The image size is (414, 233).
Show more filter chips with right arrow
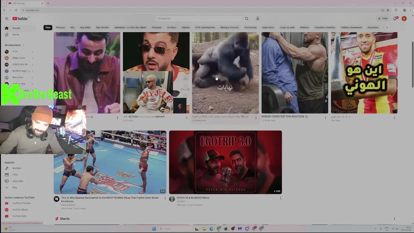coord(387,28)
